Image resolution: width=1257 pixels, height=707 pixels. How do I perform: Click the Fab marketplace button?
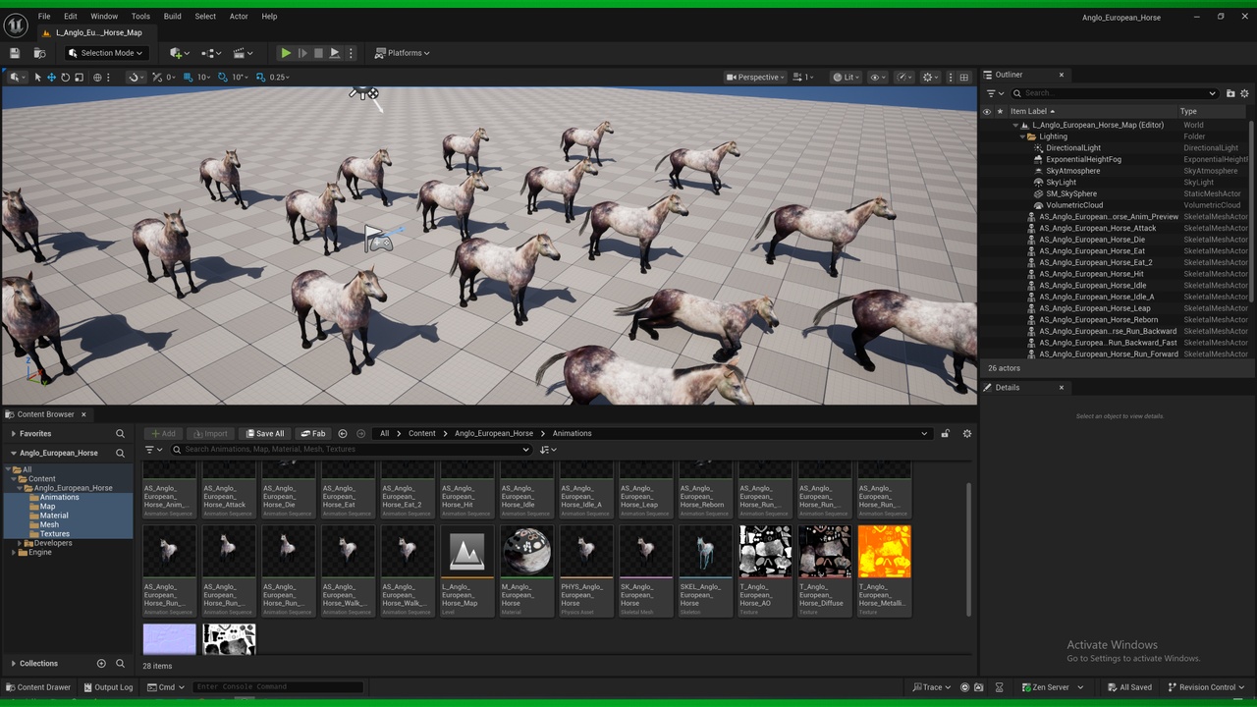(x=312, y=433)
